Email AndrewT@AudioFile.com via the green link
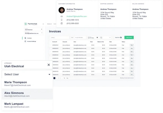Image resolution: width=163 pixels, height=113 pixels. tap(77, 16)
